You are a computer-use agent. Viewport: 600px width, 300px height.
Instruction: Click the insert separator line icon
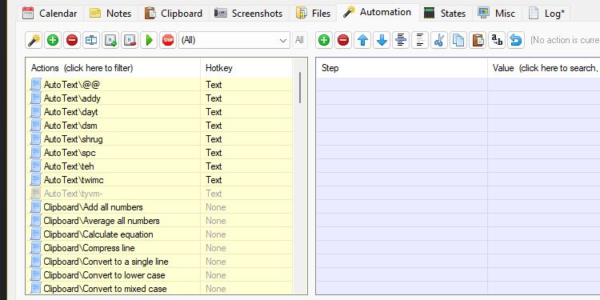(401, 40)
